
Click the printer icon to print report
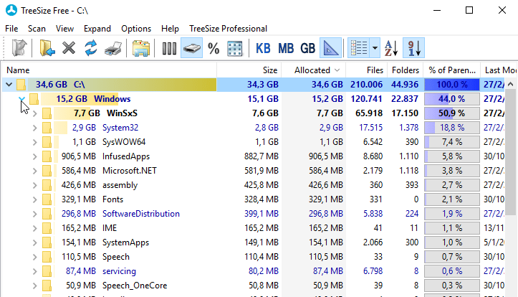tap(112, 49)
